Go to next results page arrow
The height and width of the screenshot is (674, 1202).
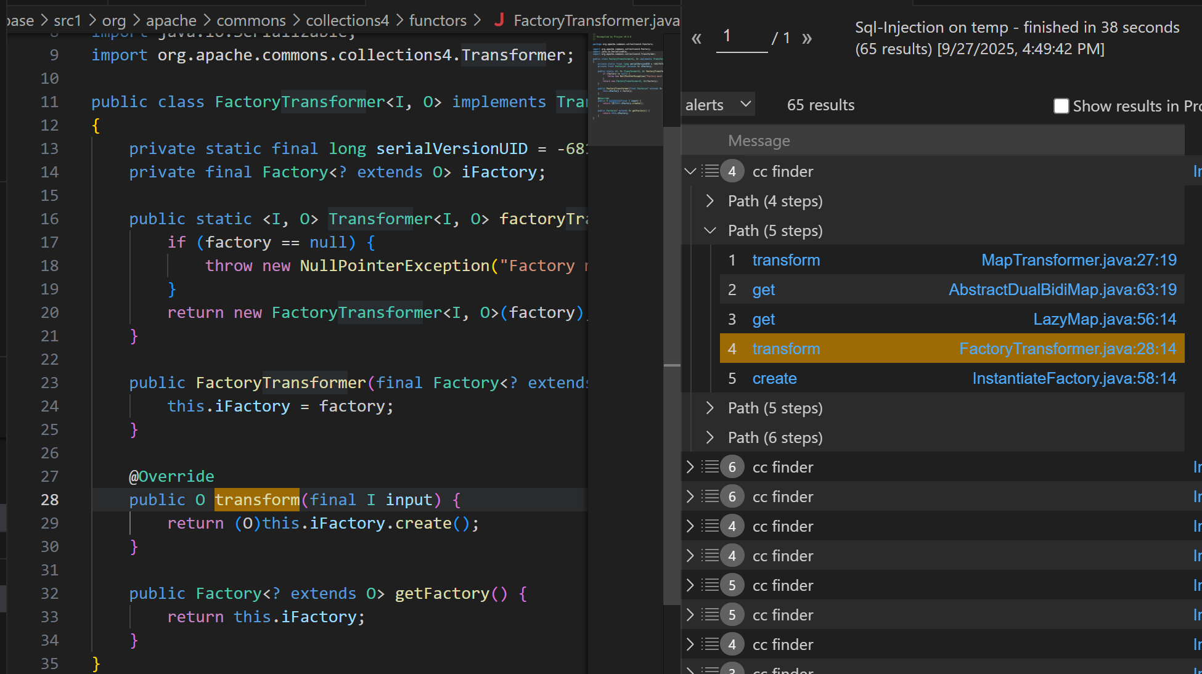click(x=807, y=39)
